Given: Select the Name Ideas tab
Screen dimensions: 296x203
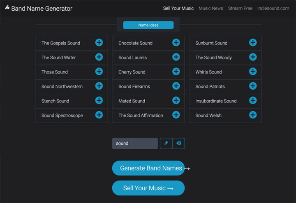Looking at the screenshot, I should (148, 25).
